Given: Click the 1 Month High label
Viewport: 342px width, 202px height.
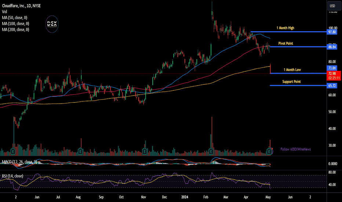Looking at the screenshot, I should coord(285,28).
